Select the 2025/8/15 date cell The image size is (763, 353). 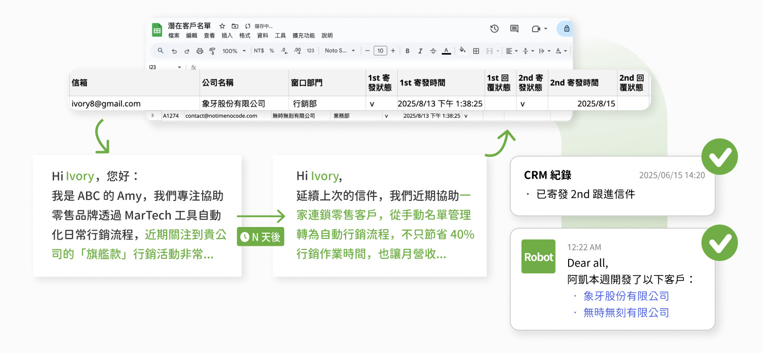point(583,104)
